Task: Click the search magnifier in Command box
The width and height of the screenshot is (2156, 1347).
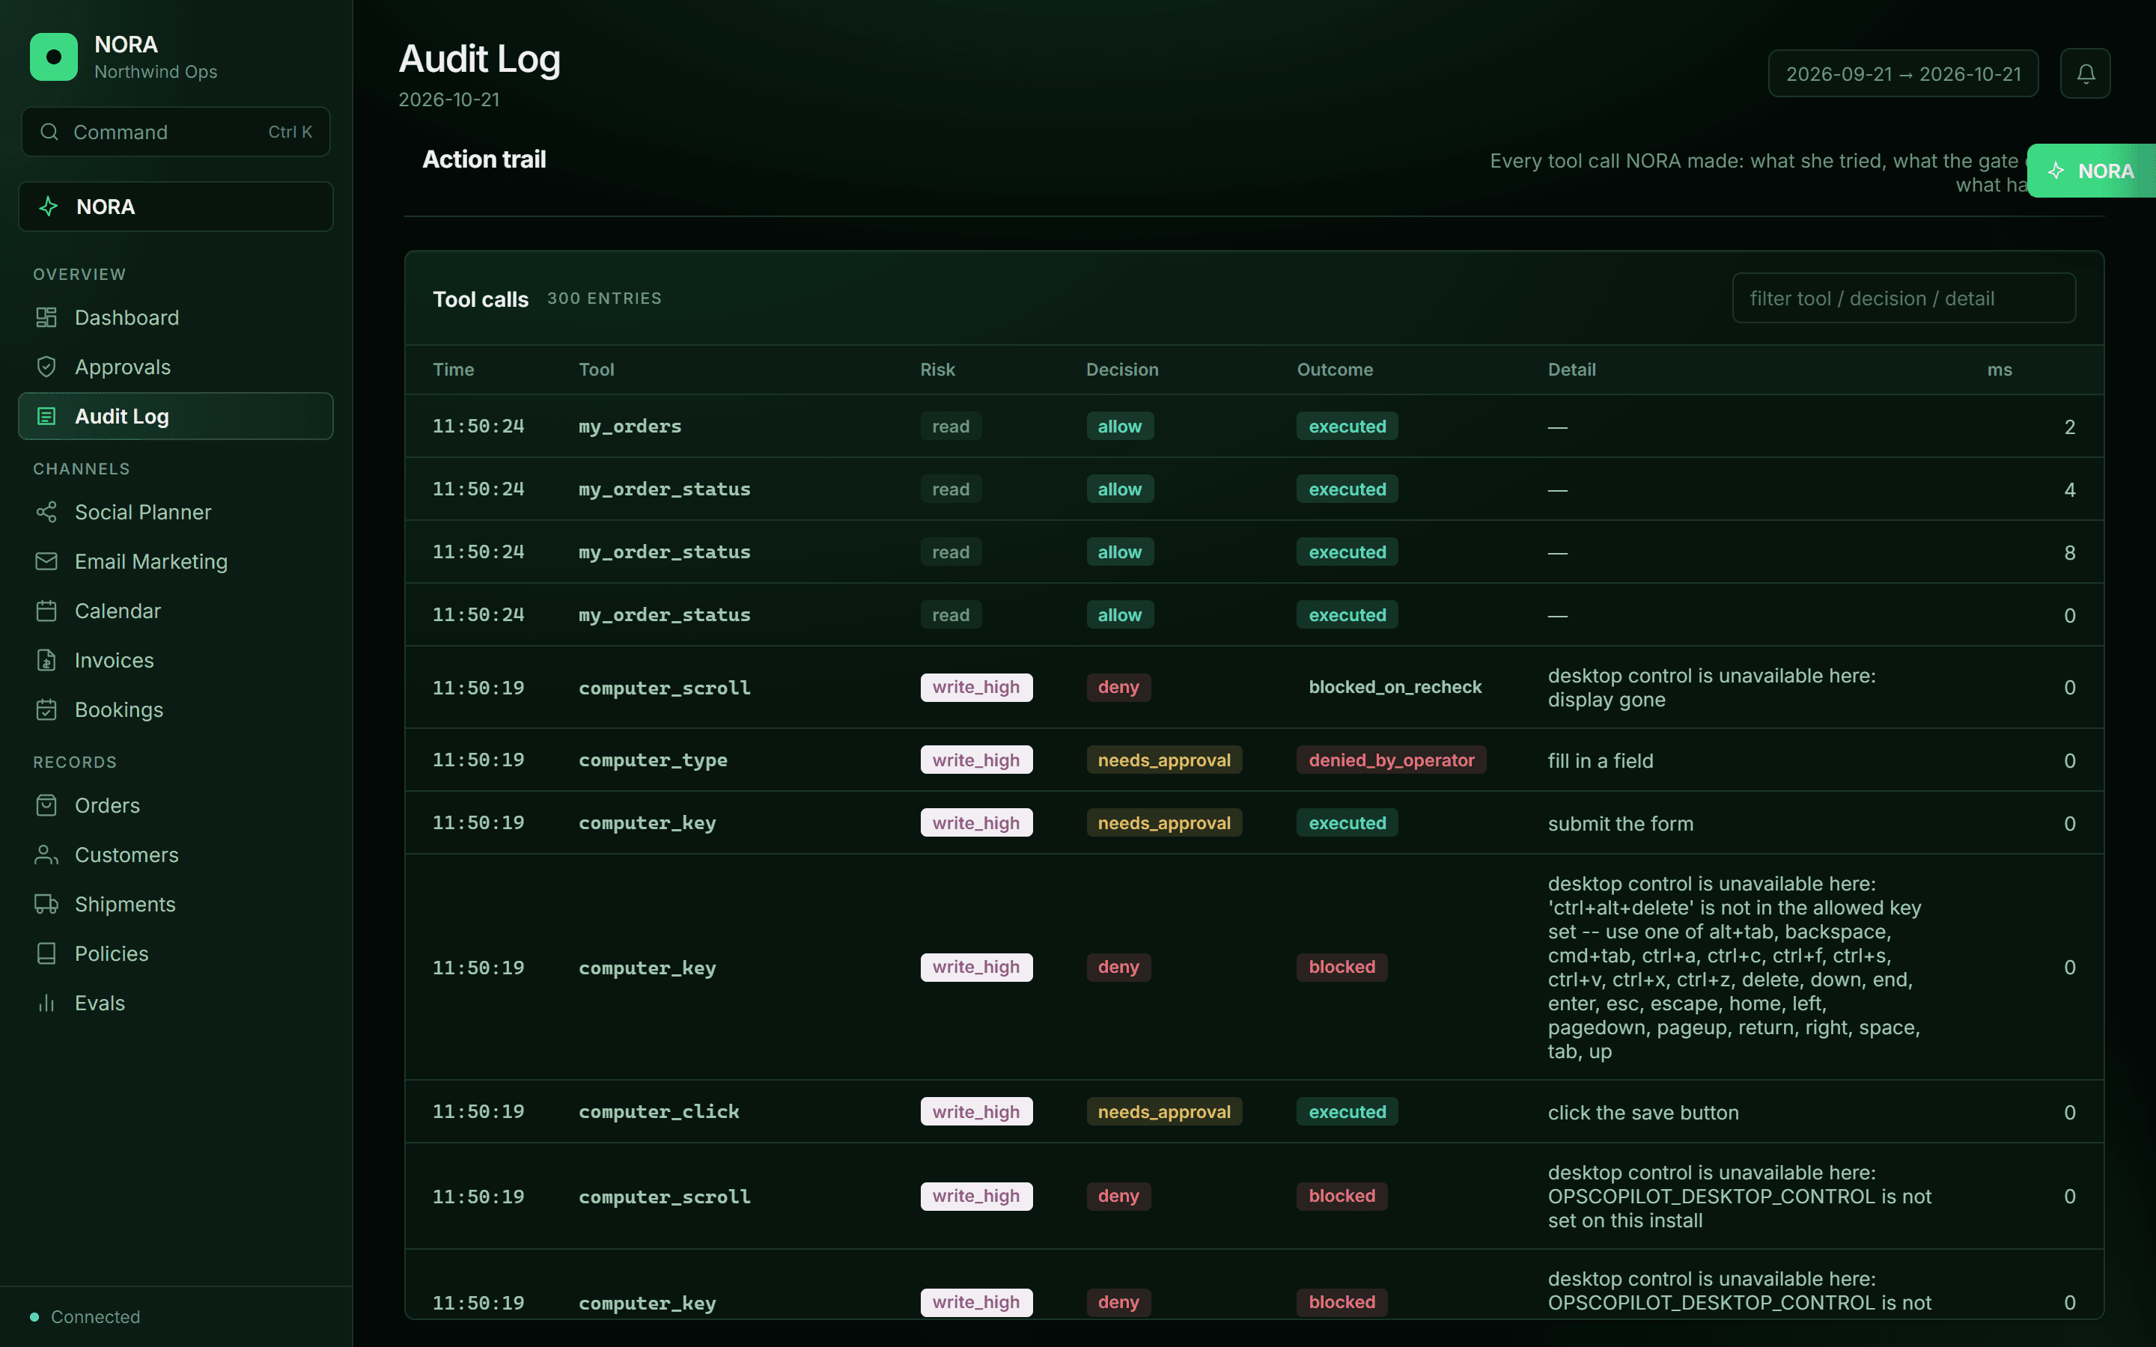Action: [50, 132]
